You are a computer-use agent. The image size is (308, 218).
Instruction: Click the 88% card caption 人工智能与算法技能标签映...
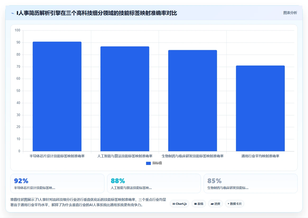point(131,188)
